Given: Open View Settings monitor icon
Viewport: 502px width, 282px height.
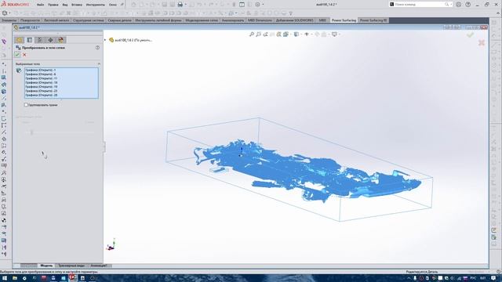Looking at the screenshot, I should pos(334,34).
